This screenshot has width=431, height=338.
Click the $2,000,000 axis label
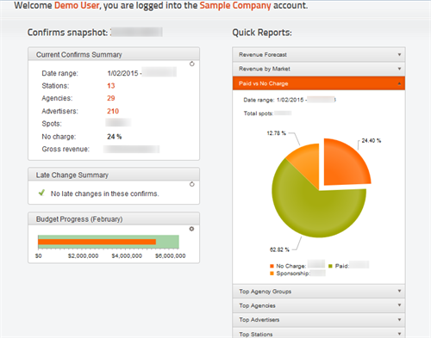point(83,255)
